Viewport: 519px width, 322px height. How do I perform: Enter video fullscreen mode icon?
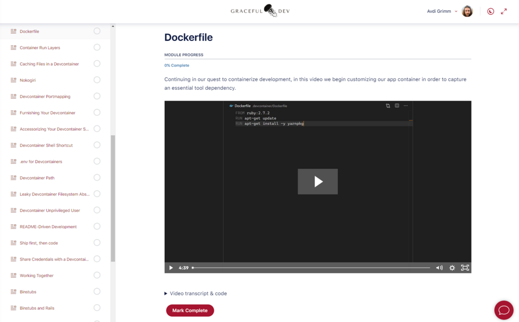(465, 268)
